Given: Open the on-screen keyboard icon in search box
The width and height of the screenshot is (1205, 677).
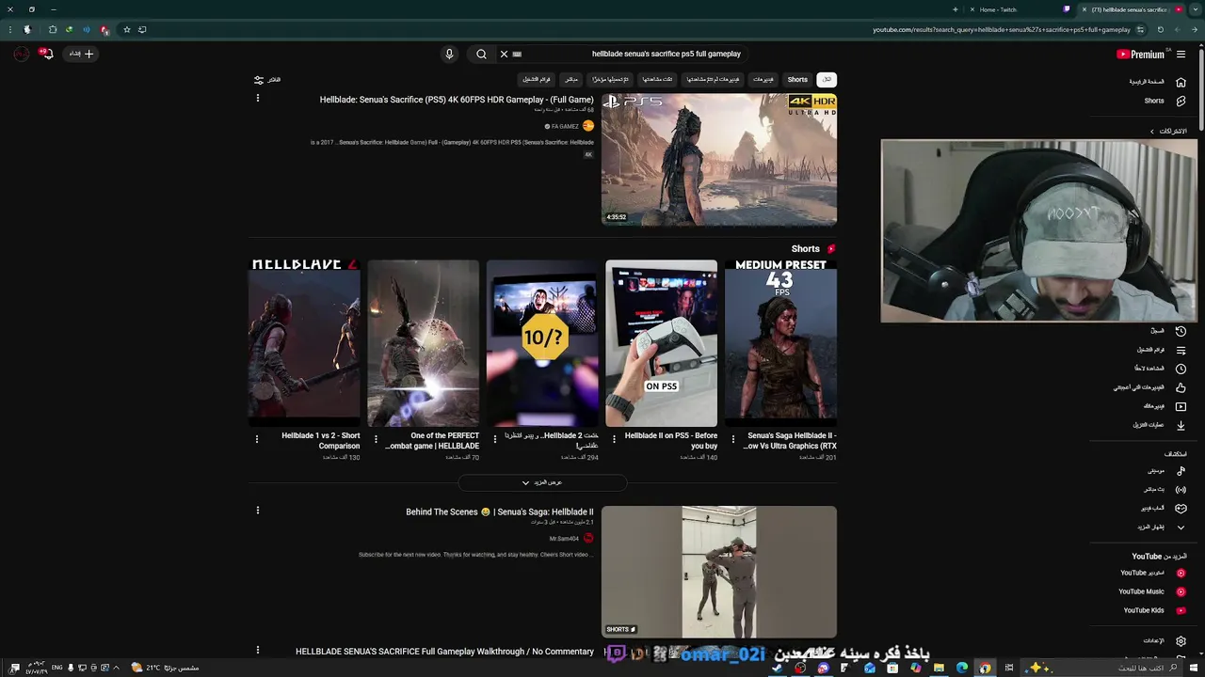Looking at the screenshot, I should click(x=517, y=54).
